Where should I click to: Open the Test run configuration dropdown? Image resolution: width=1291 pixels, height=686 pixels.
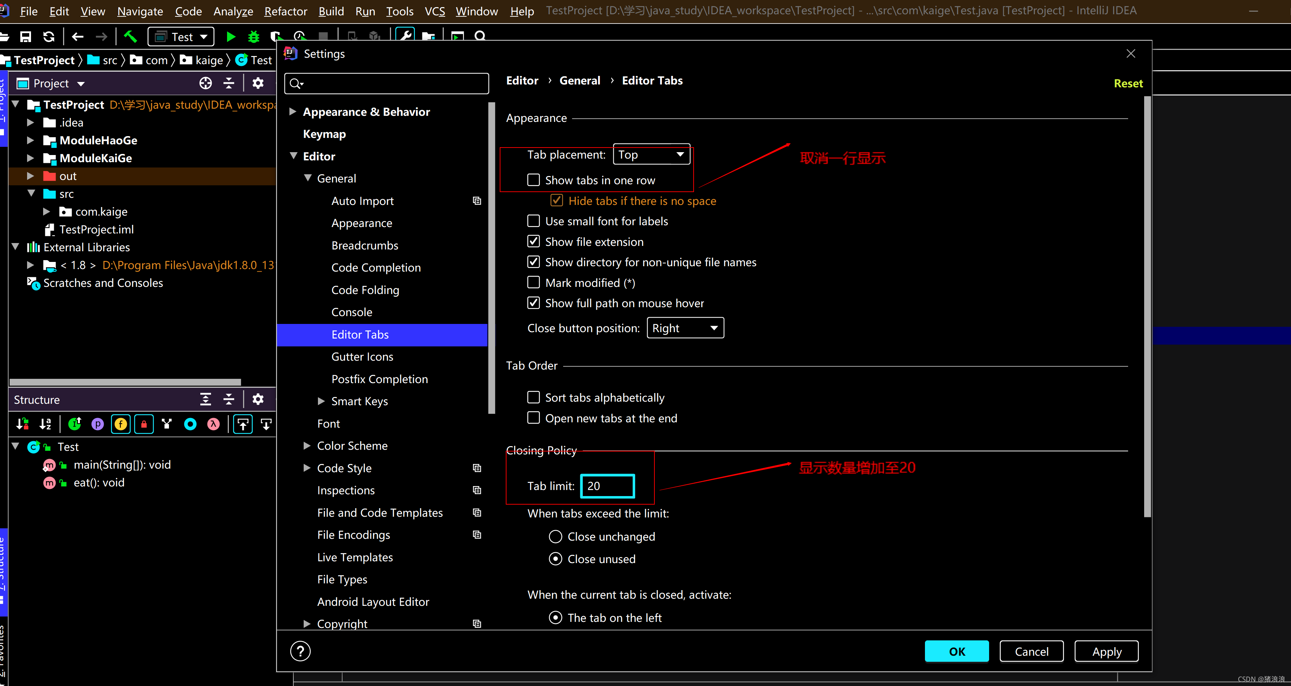[x=181, y=37]
